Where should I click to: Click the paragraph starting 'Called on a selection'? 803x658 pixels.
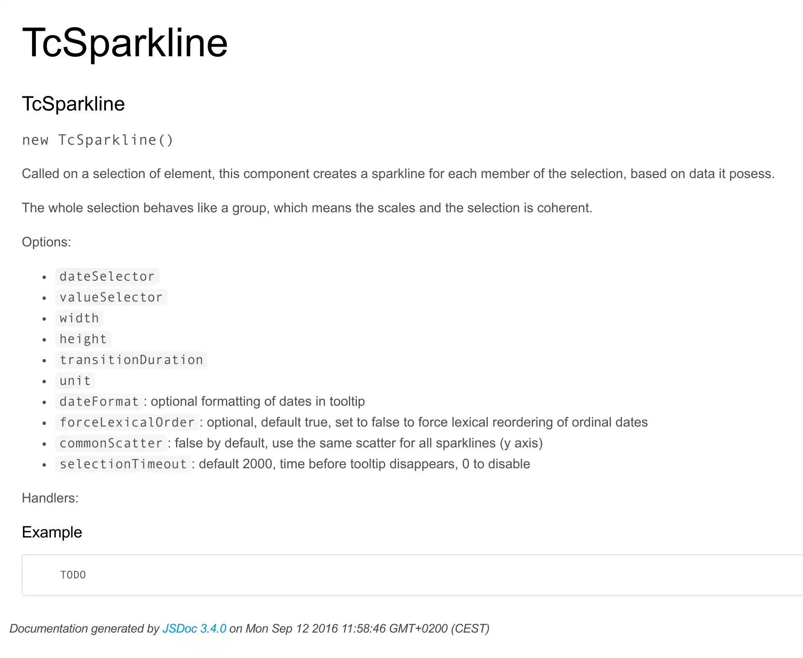click(398, 173)
